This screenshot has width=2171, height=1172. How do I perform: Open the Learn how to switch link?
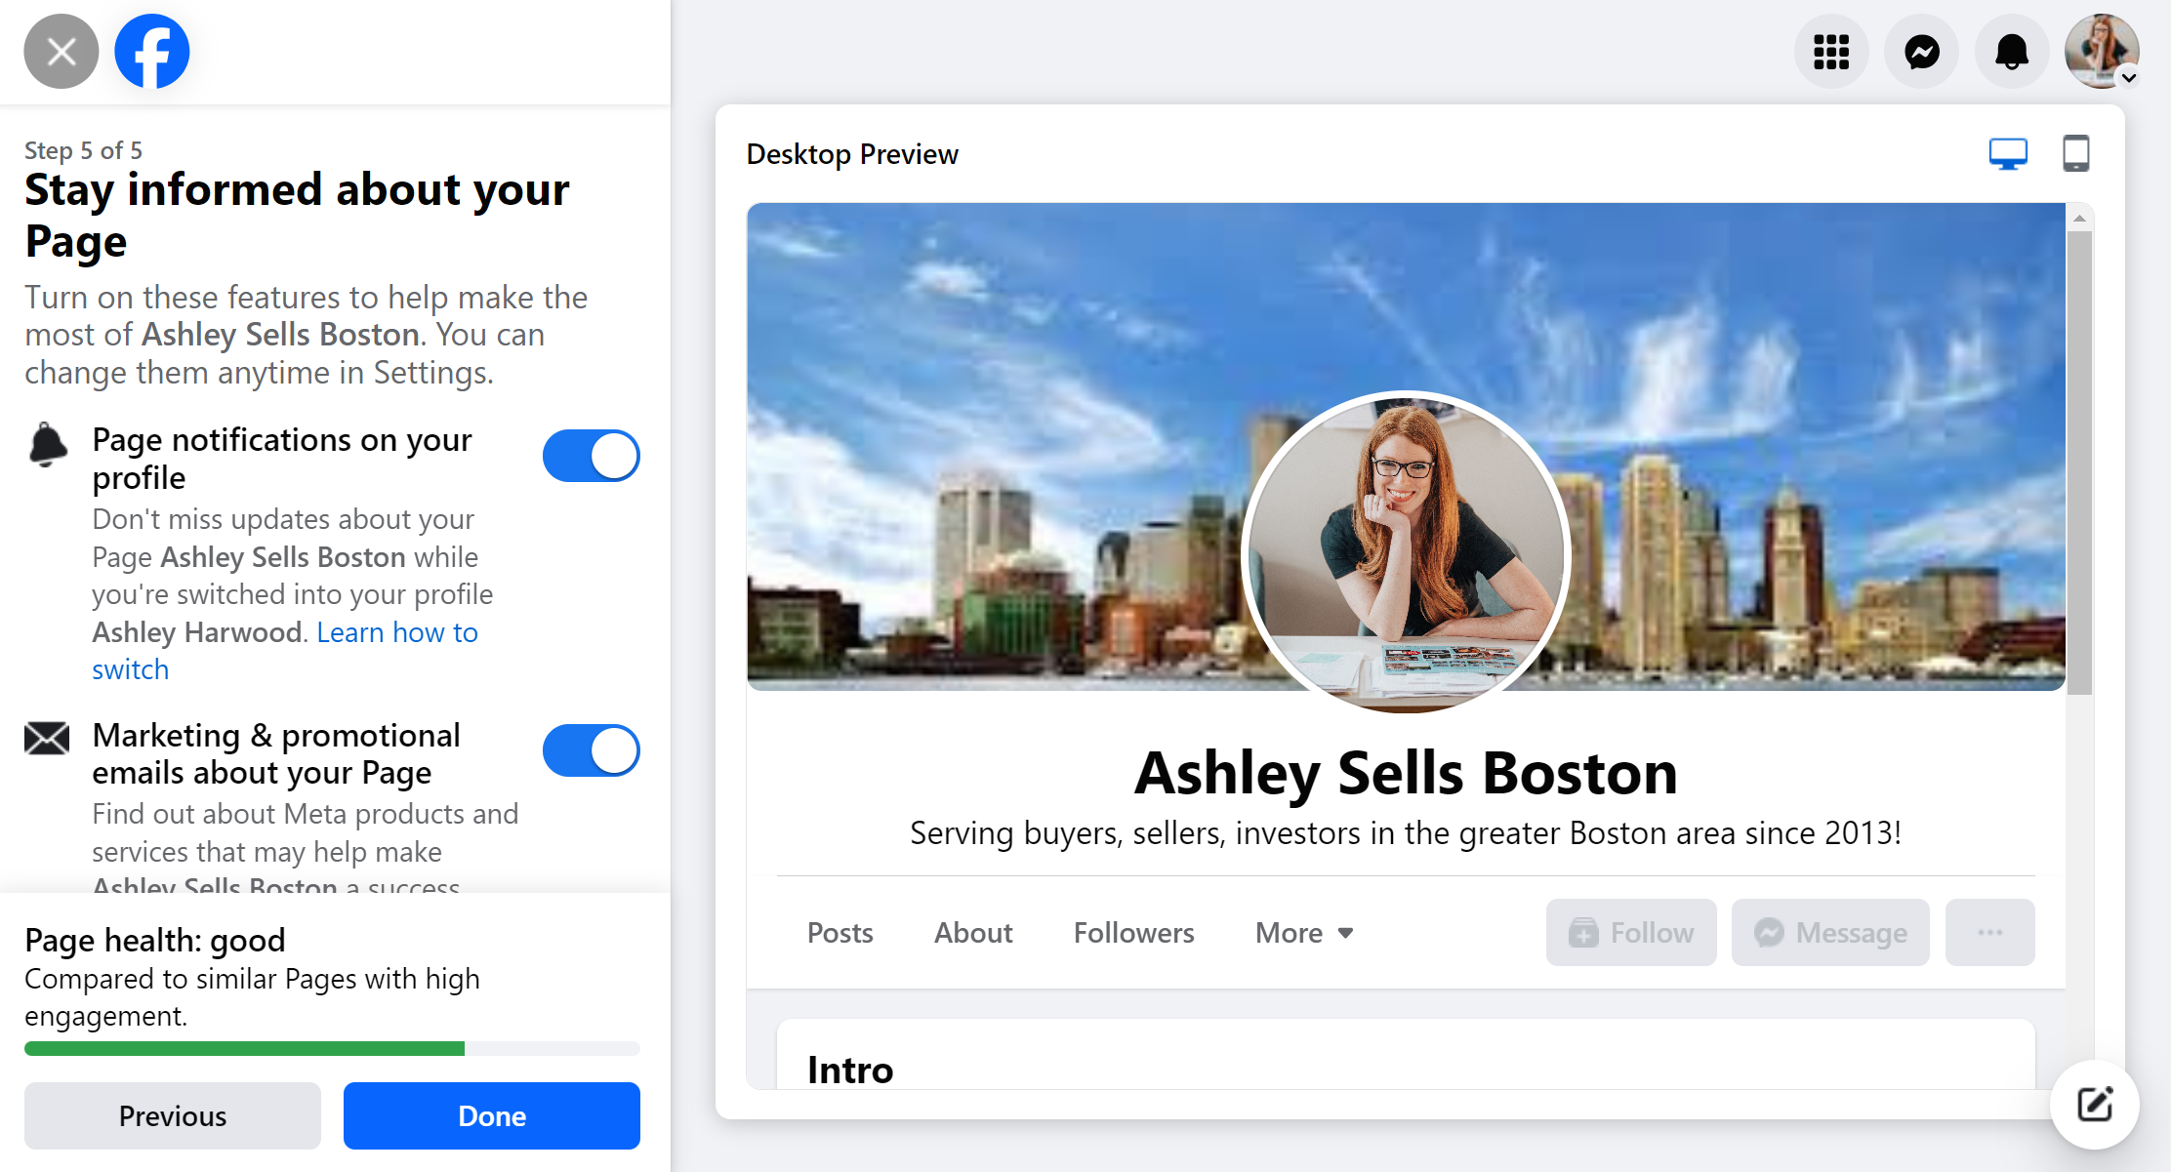coord(396,633)
